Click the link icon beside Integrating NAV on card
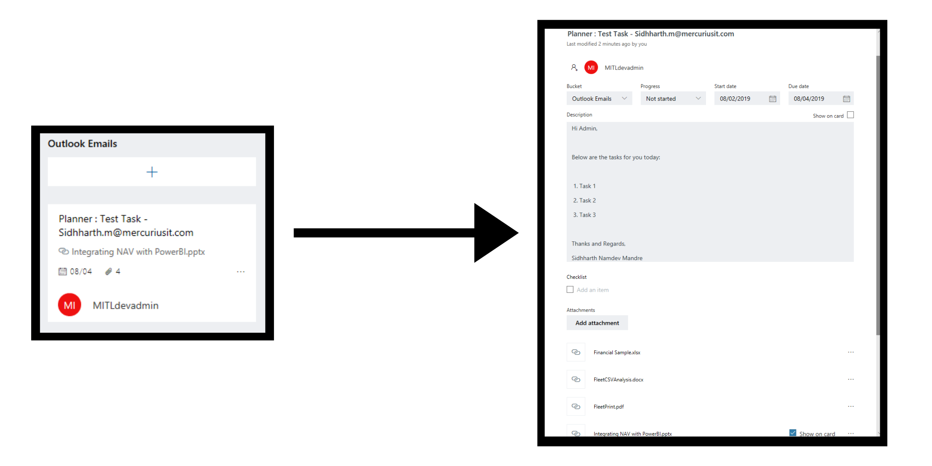The height and width of the screenshot is (466, 932). pos(63,252)
